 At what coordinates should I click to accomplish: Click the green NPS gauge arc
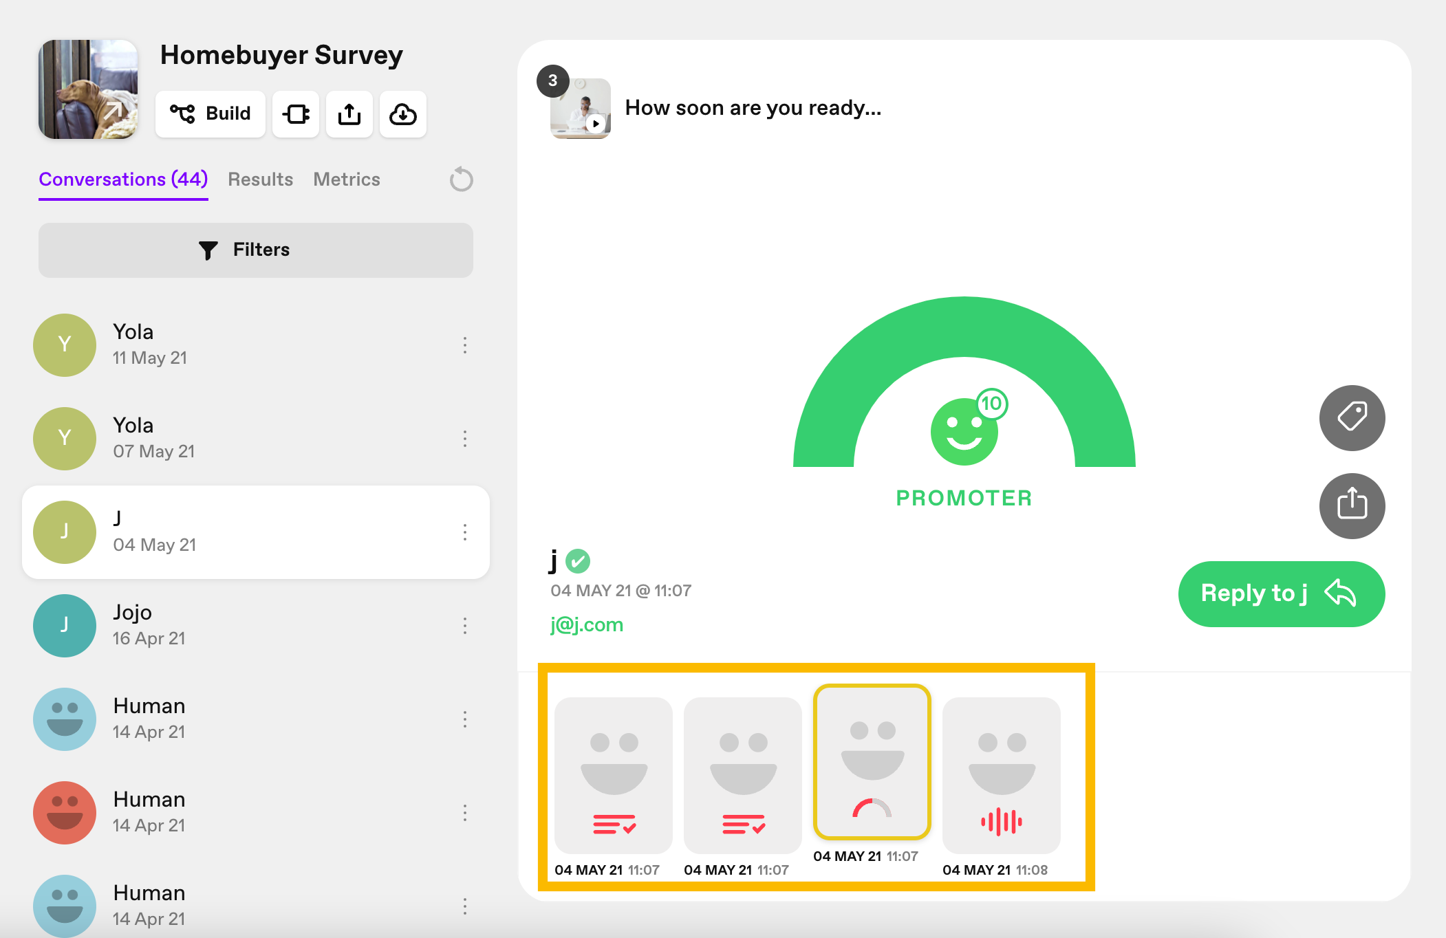tap(964, 327)
